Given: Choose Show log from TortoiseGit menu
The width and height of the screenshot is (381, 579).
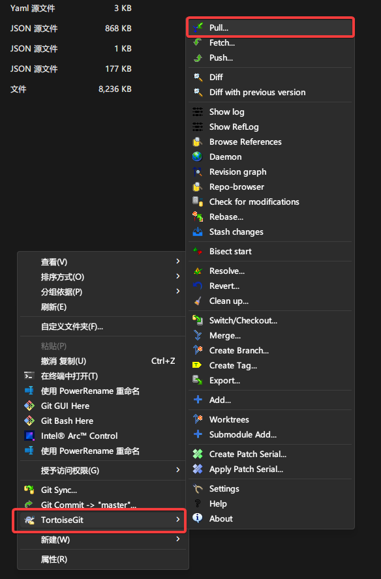Looking at the screenshot, I should (271, 111).
